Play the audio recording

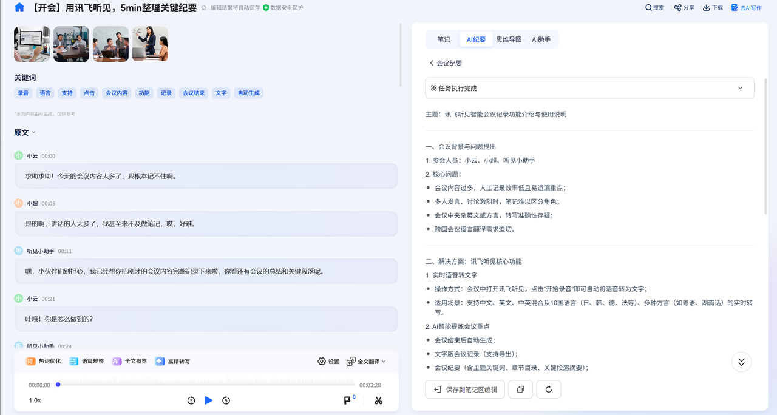[209, 400]
